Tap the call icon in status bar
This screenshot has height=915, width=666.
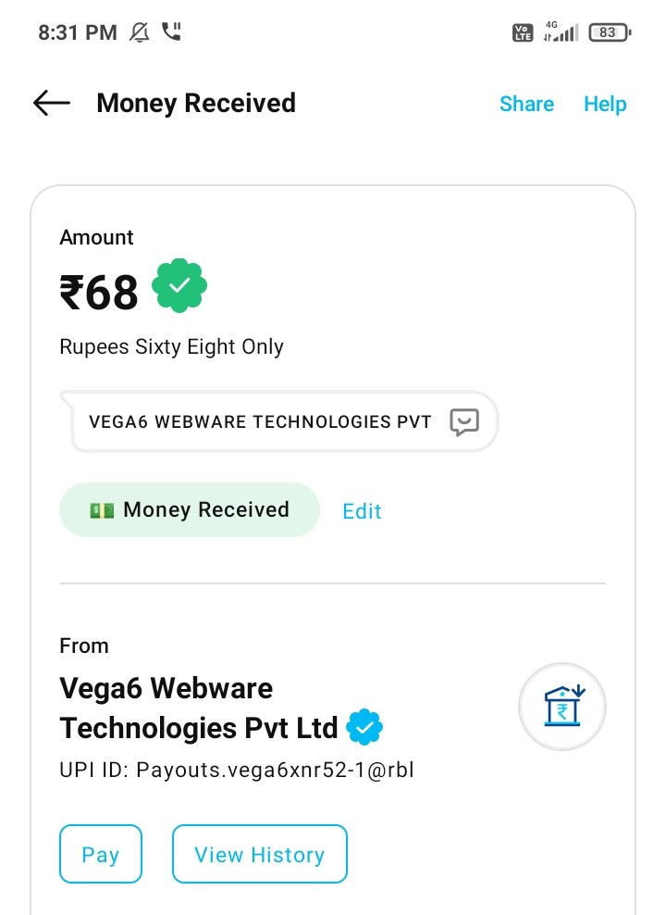tap(171, 32)
